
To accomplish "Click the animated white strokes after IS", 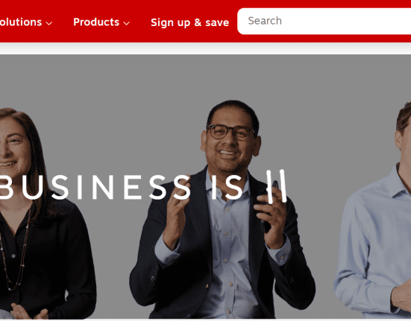I will (277, 186).
